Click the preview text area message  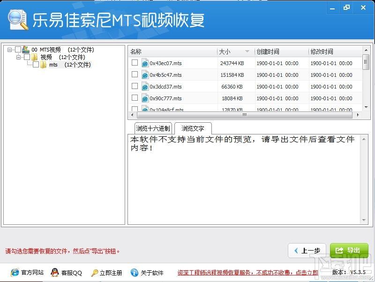click(242, 143)
